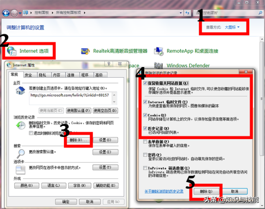This screenshot has height=209, width=265.
Task: Click 取消 in delete history dialog
Action: [x=235, y=192]
